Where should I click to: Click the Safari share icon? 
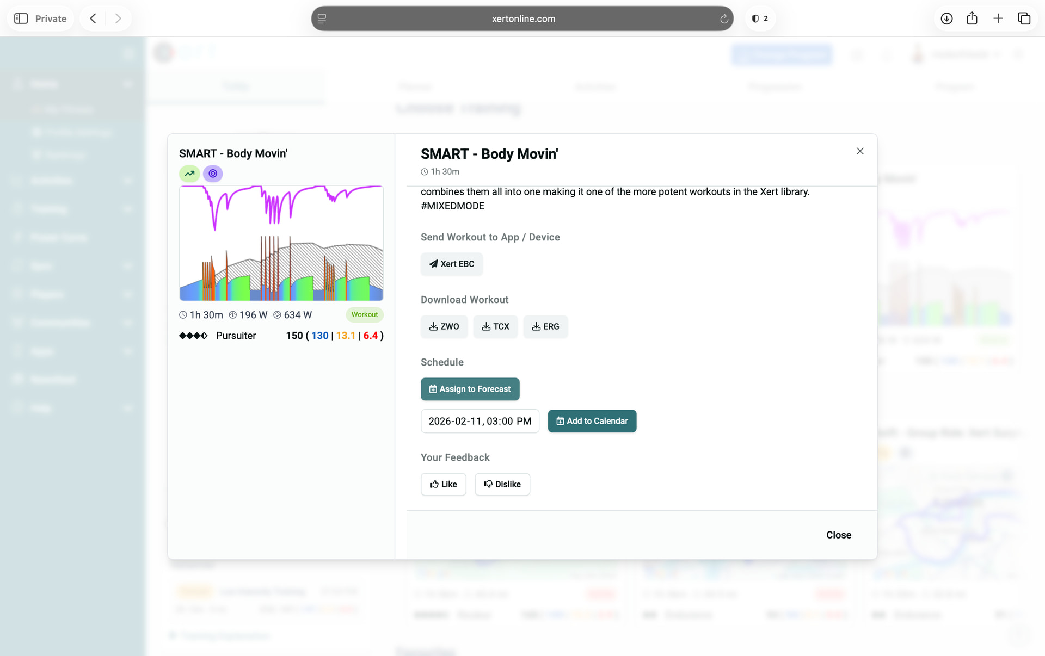(x=972, y=18)
